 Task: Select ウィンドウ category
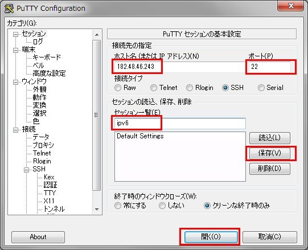click(x=34, y=81)
